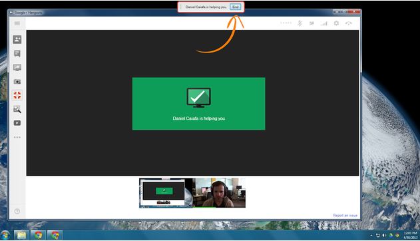Click the green helping-you status card
The height and width of the screenshot is (241, 420).
[199, 104]
